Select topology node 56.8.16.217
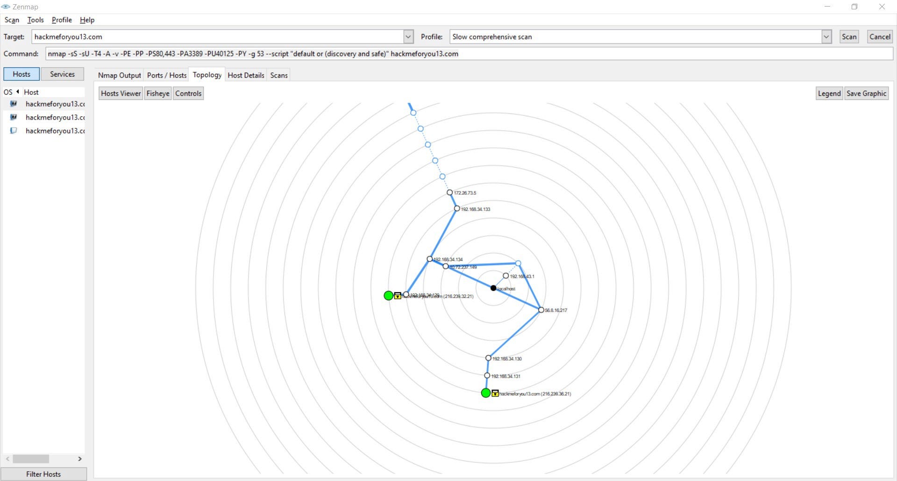 tap(541, 310)
